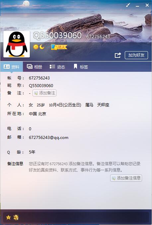Click the email 672756243@qq.com
Image resolution: width=152 pixels, height=225 pixels.
(x=48, y=138)
